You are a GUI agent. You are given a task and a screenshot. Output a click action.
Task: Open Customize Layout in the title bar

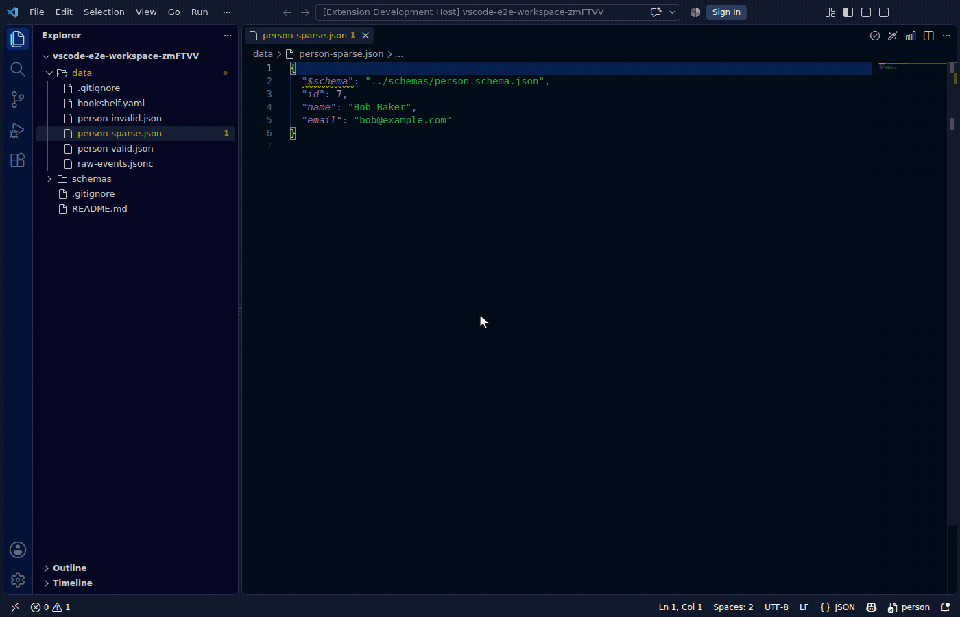(x=830, y=12)
